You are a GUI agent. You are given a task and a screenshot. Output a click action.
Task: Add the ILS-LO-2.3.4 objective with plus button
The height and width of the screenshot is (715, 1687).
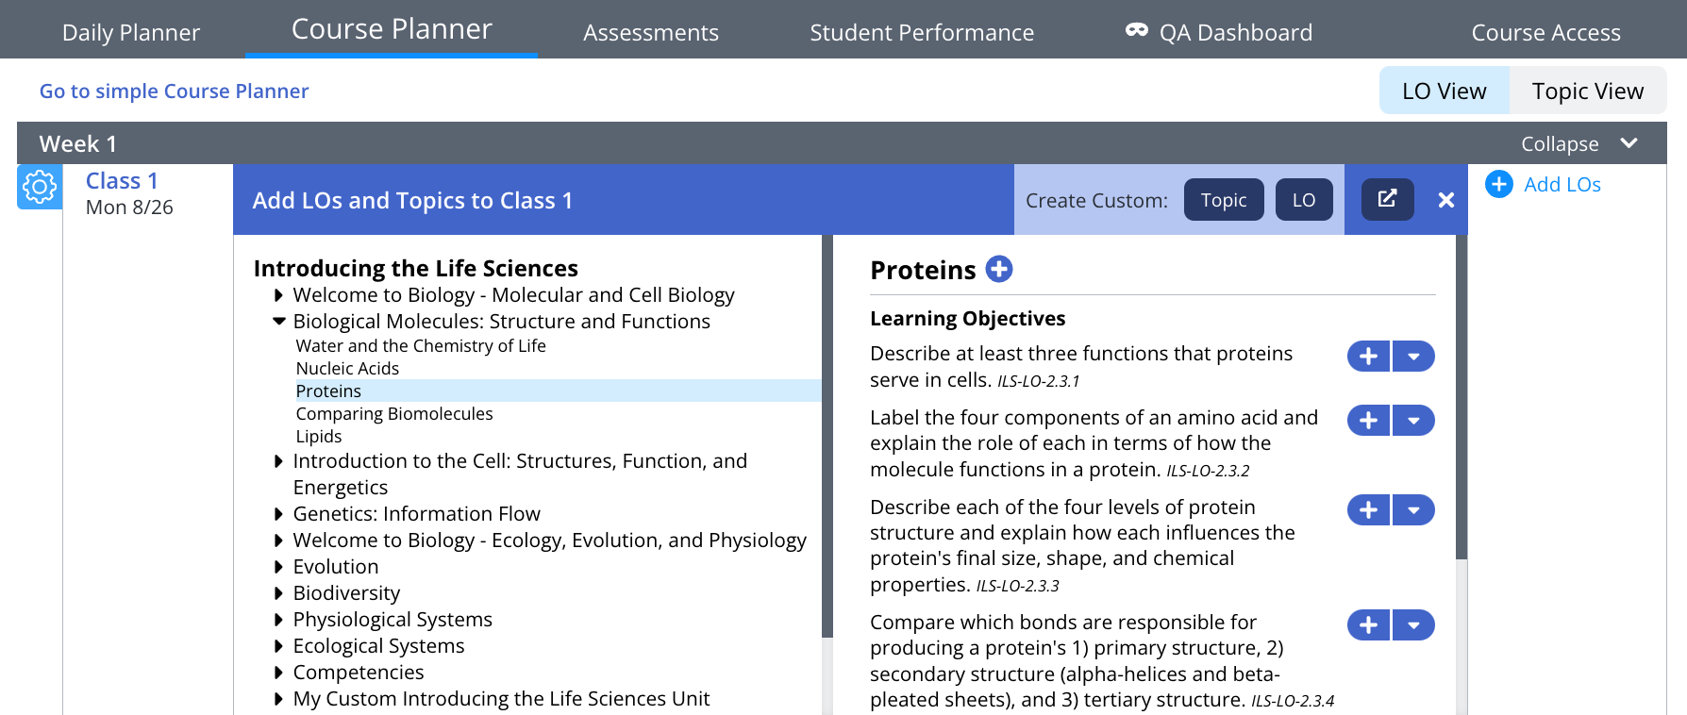(1368, 625)
